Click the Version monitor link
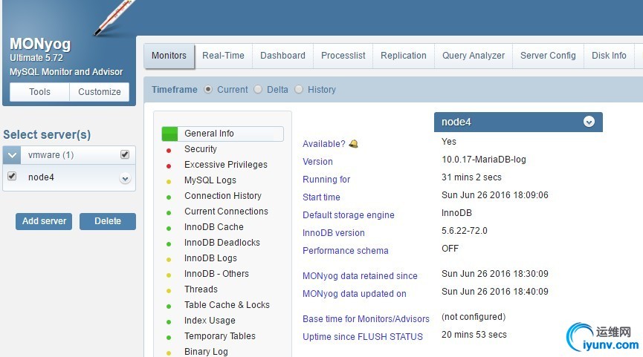Viewport: 643px width, 357px height. pos(317,162)
